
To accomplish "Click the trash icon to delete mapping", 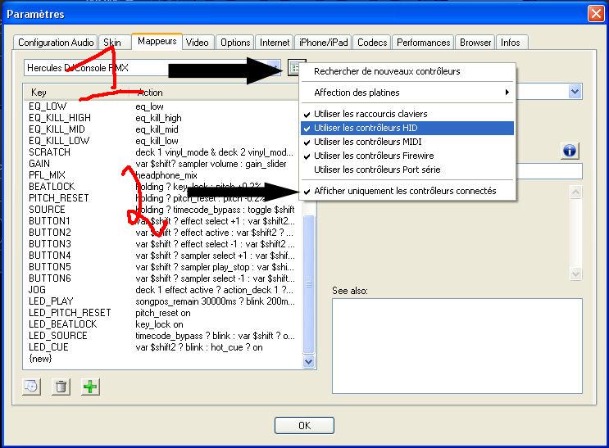I will coord(61,387).
